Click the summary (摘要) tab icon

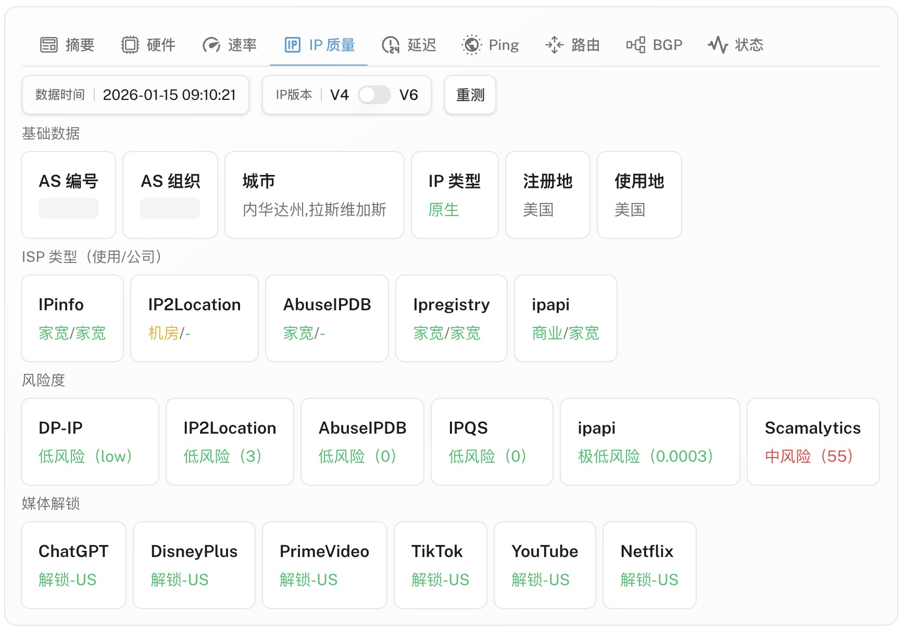pyautogui.click(x=49, y=45)
